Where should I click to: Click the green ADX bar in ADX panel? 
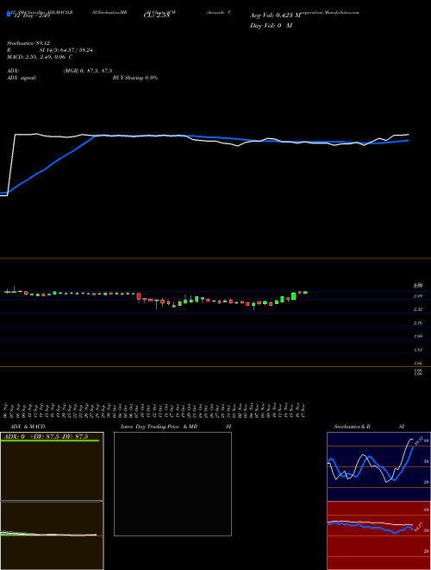click(x=50, y=441)
